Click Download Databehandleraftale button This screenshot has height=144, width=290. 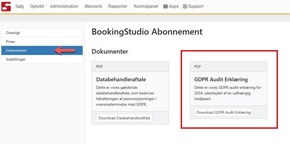click(x=124, y=118)
